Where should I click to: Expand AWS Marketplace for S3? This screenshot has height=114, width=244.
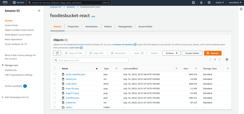pos(3,97)
